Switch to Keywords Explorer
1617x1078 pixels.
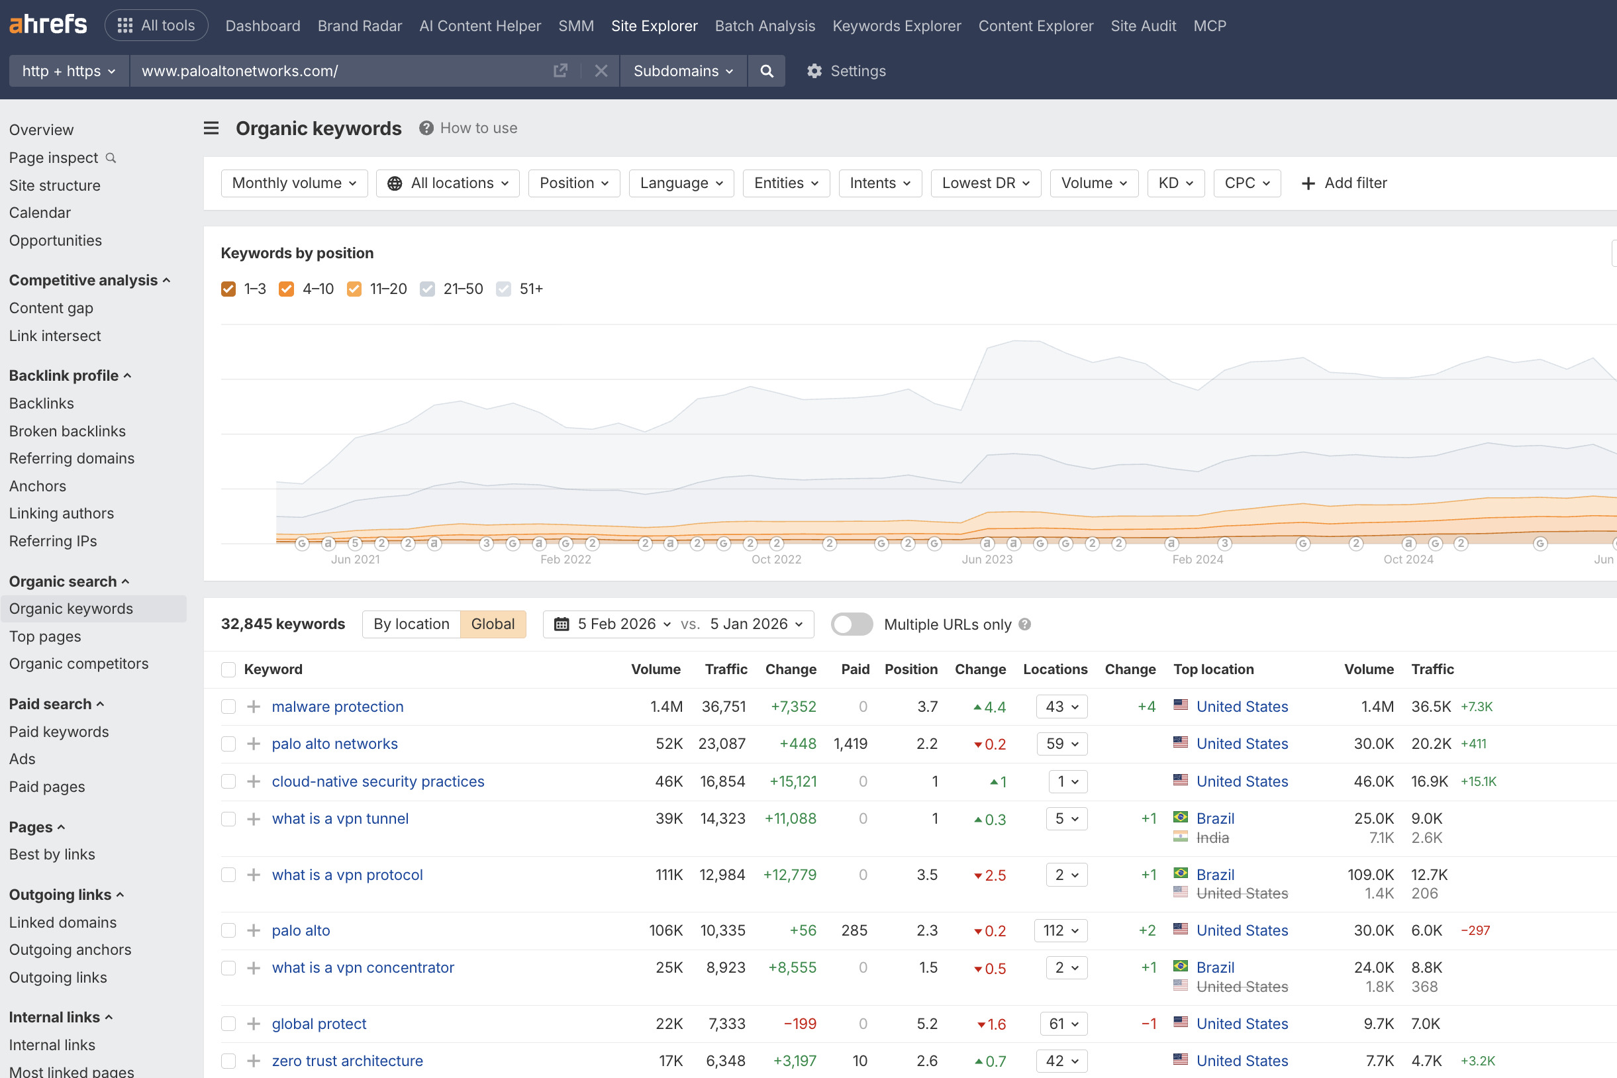(x=896, y=25)
